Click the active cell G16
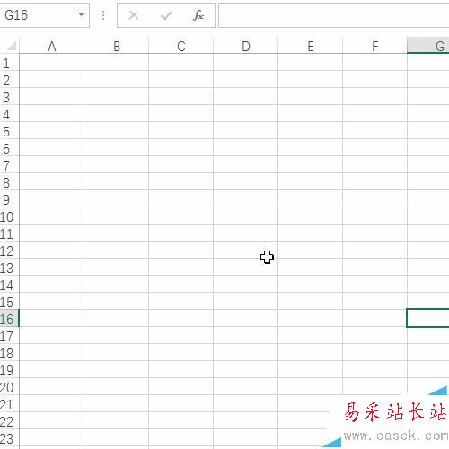 [428, 318]
